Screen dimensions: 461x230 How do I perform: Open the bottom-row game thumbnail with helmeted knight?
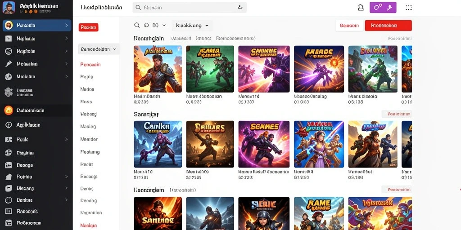264,213
